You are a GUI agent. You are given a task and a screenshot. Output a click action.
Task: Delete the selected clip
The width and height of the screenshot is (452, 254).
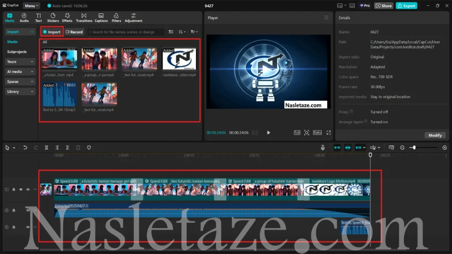point(78,148)
